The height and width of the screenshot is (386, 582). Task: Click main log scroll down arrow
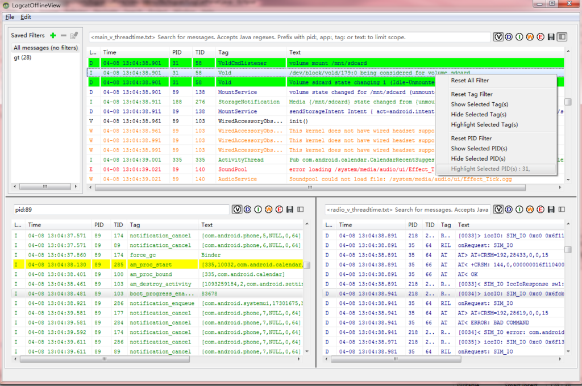click(x=568, y=179)
